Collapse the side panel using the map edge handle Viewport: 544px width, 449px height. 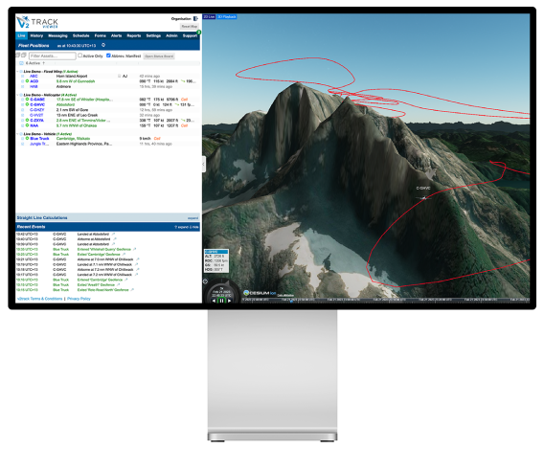pos(204,164)
